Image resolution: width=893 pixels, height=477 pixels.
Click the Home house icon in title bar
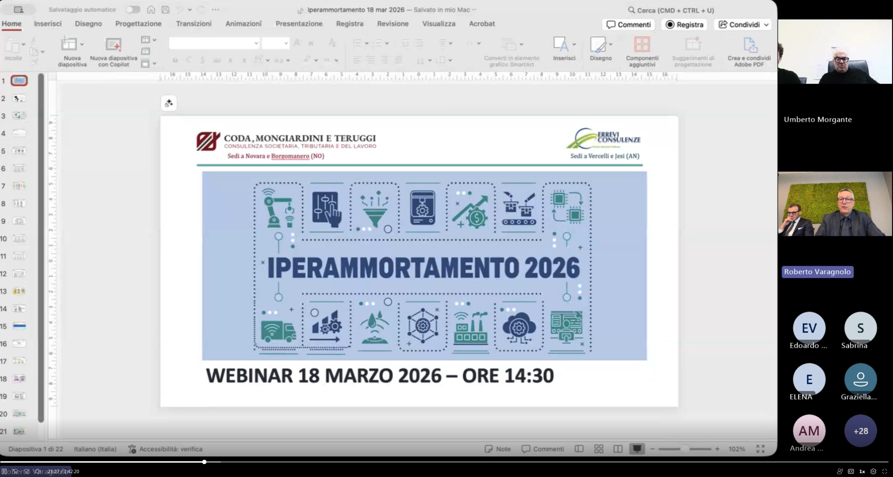(x=151, y=10)
